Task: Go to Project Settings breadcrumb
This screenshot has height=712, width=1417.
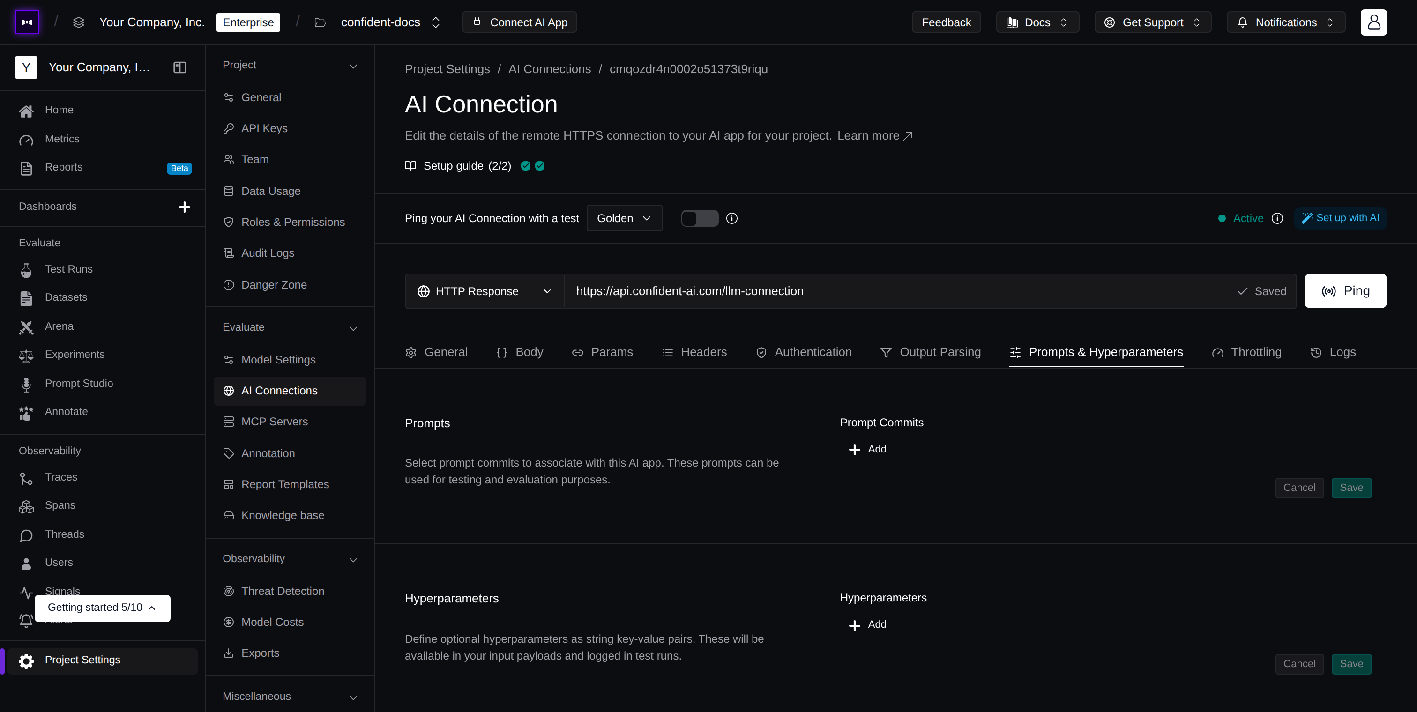Action: click(x=447, y=69)
